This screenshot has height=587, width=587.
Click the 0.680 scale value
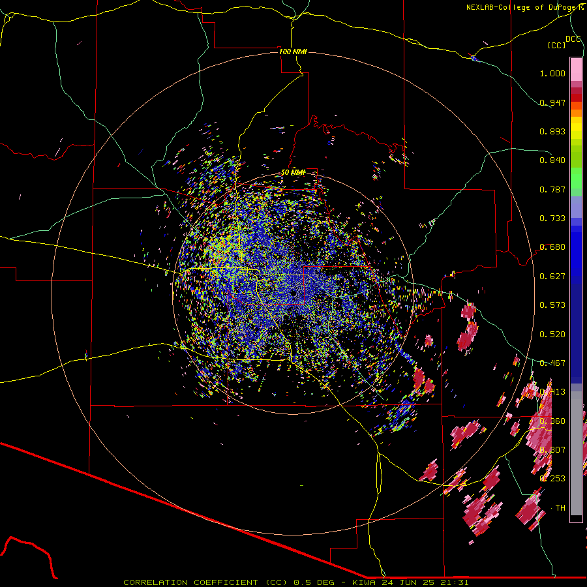(x=552, y=247)
